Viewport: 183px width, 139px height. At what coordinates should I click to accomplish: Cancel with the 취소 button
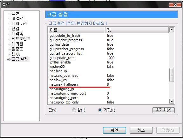(x=141, y=130)
